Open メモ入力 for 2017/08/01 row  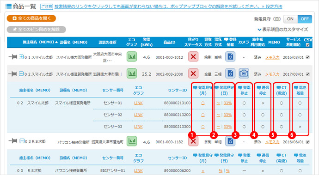tap(272, 74)
